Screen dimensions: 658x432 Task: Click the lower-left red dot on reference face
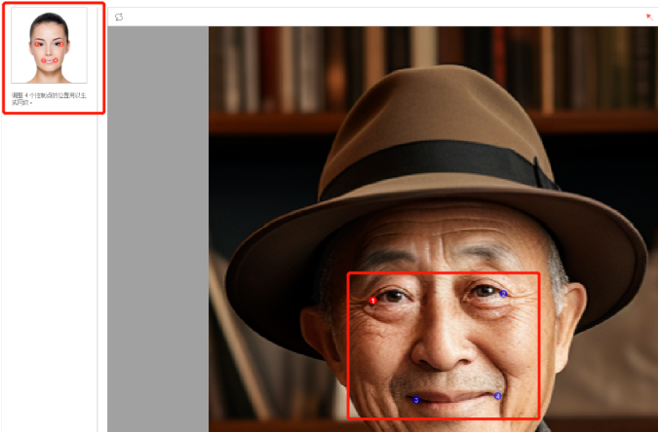point(43,60)
